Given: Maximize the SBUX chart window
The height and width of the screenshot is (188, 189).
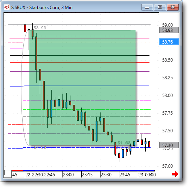Looking at the screenshot, I should pos(160,7).
